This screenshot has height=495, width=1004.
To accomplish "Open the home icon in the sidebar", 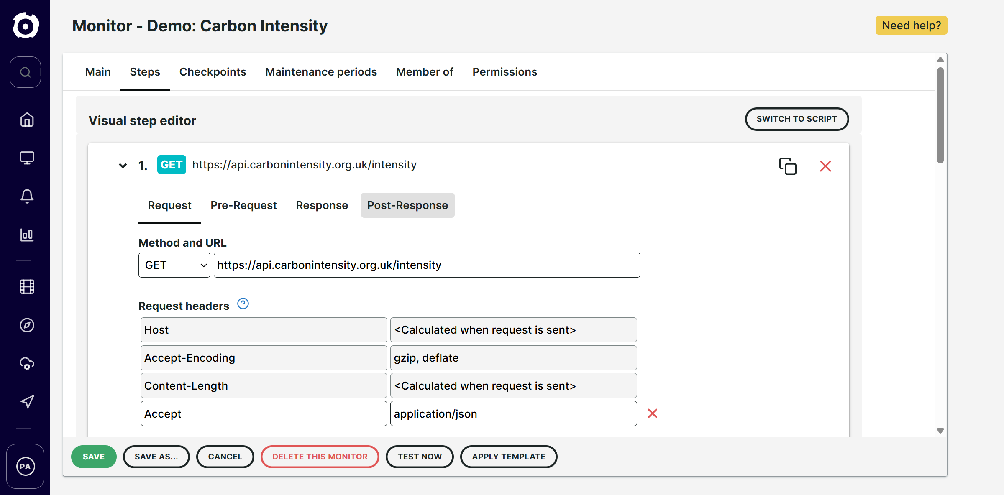I will (x=27, y=120).
